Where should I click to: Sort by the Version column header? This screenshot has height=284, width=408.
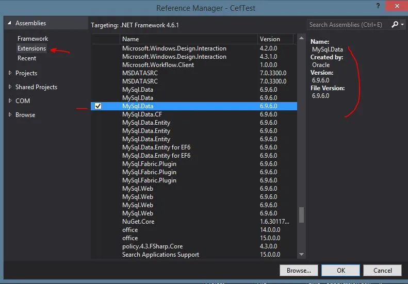pyautogui.click(x=275, y=39)
